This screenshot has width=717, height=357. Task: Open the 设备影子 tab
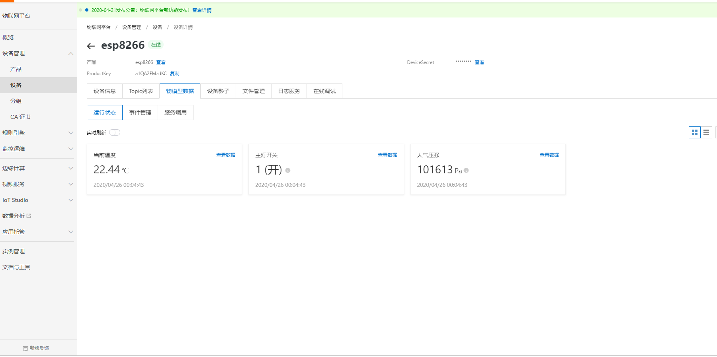coord(218,91)
